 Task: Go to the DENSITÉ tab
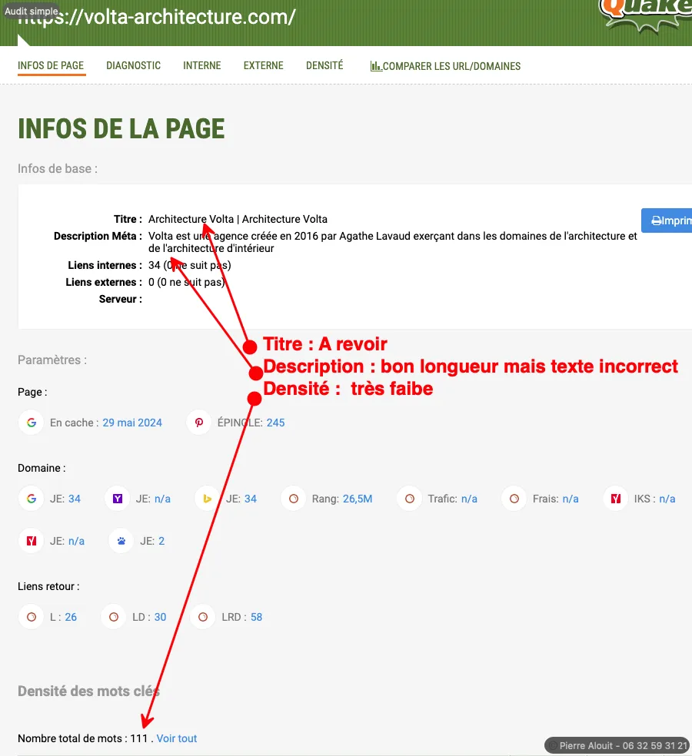coord(324,66)
